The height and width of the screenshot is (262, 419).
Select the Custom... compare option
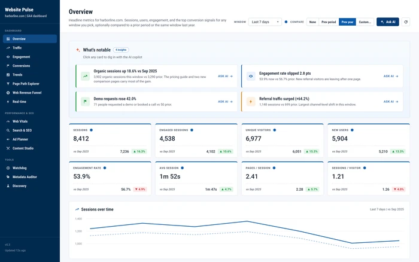point(365,22)
